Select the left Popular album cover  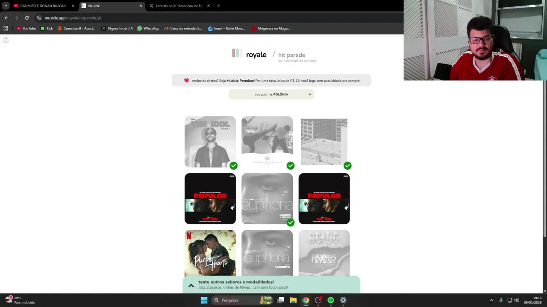(210, 199)
